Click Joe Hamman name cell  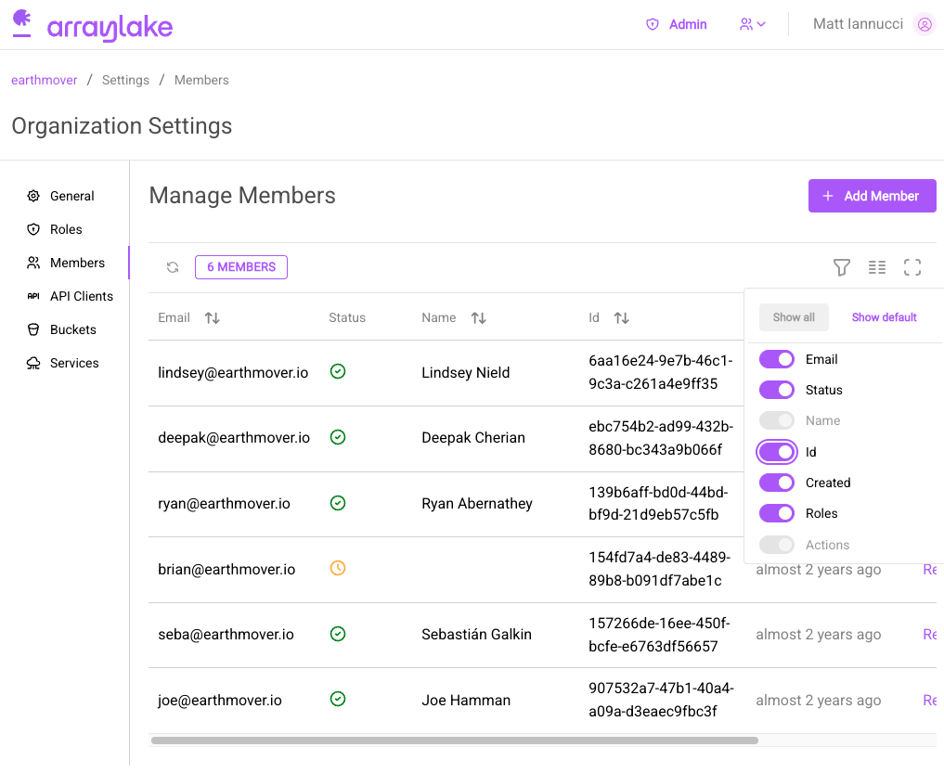pos(466,701)
